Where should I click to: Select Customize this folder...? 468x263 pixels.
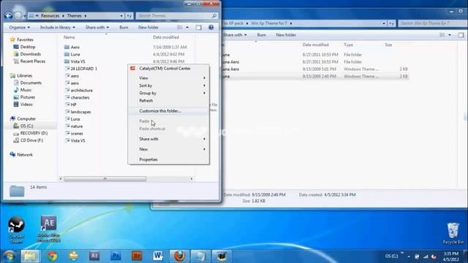coord(168,111)
